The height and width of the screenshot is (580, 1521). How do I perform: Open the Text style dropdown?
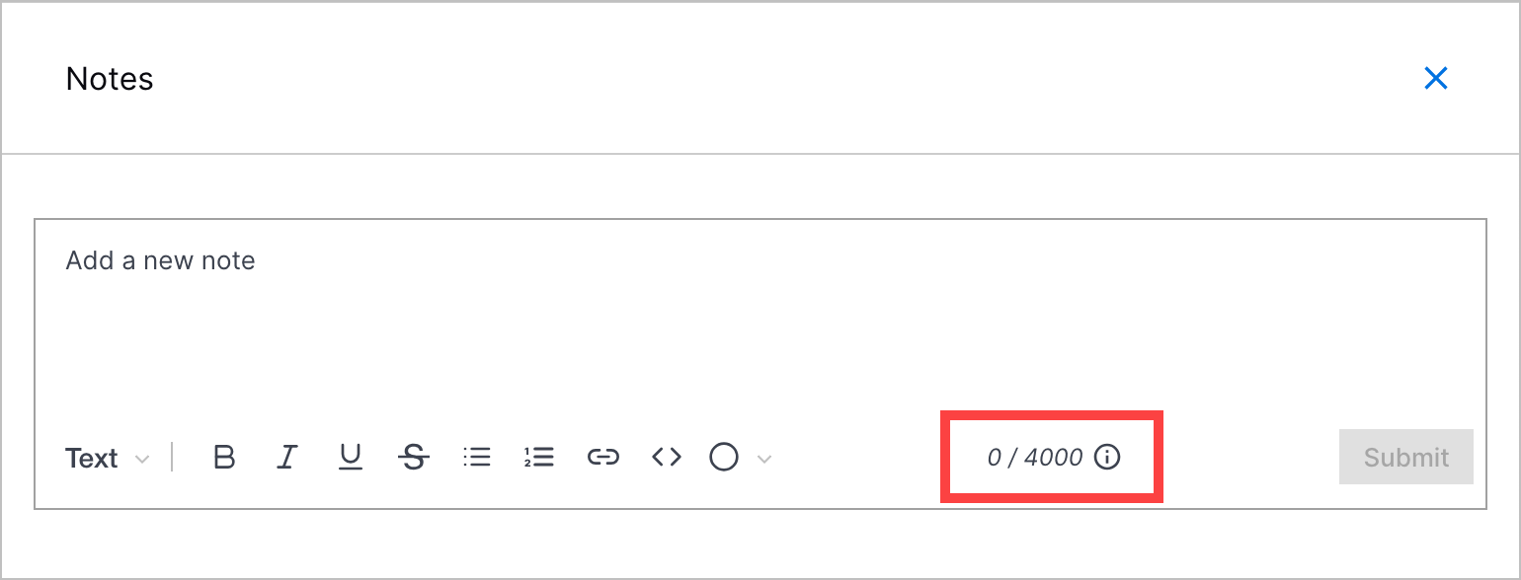[107, 459]
